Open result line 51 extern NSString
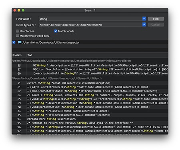The width and height of the screenshot is (180, 150). [90, 83]
